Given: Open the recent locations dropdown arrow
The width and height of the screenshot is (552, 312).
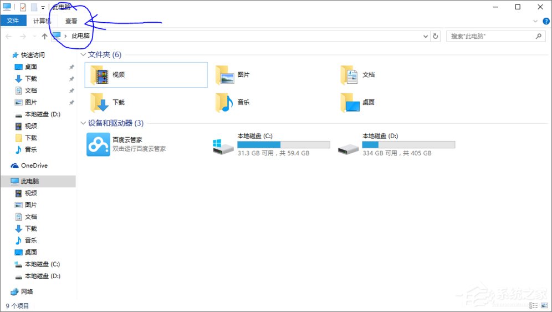Looking at the screenshot, I should [34, 36].
